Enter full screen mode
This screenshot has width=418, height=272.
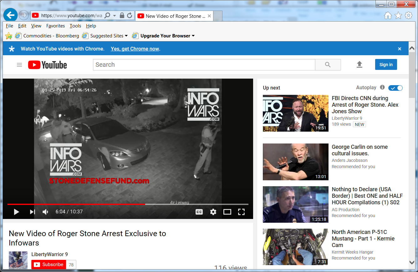pyautogui.click(x=241, y=212)
